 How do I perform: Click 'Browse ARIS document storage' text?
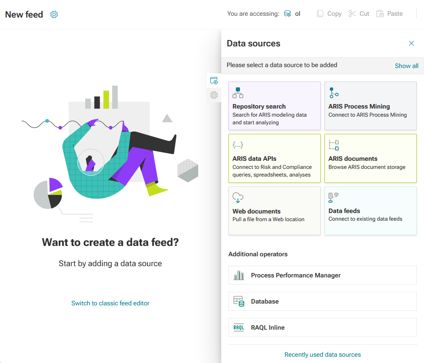367,167
